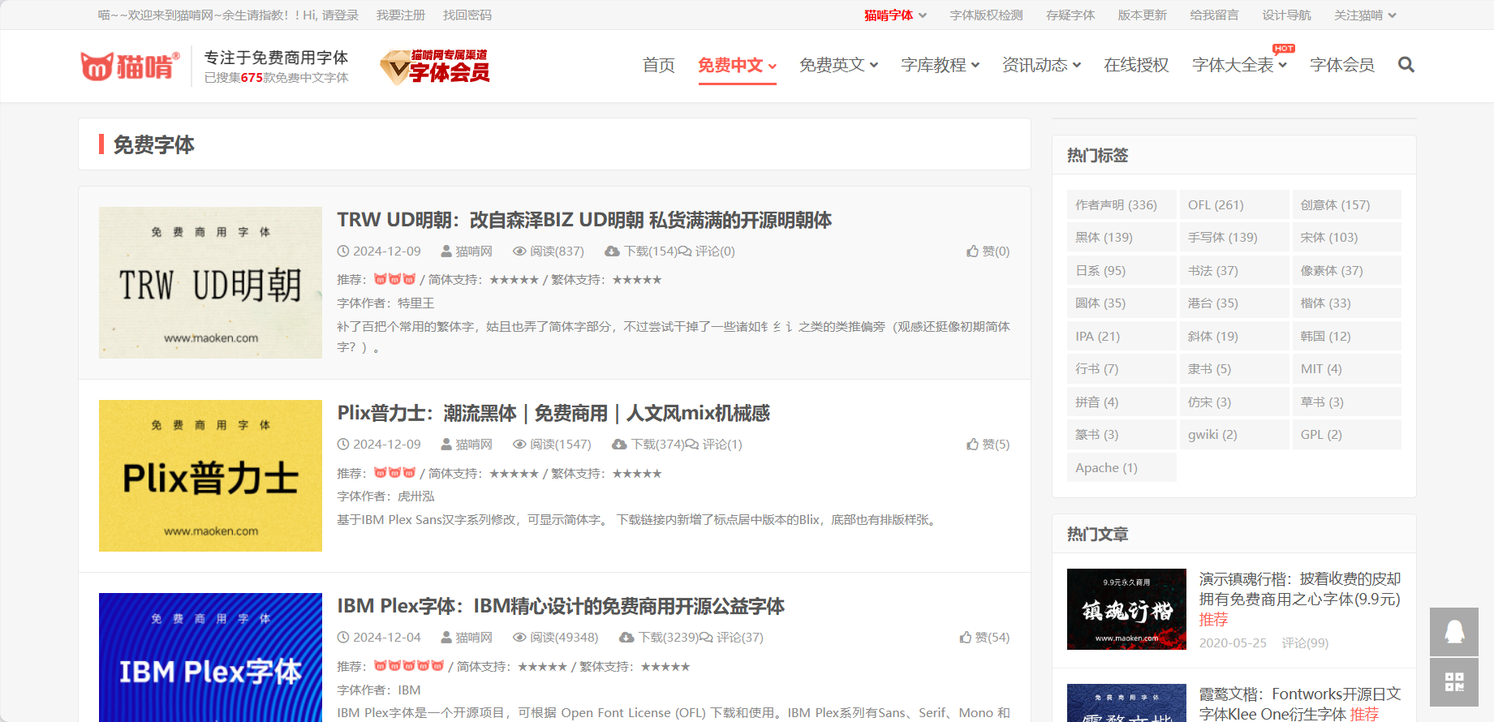Screen dimensions: 1494x722
Task: Click the like thumb for TRW UD明朝
Action: click(972, 251)
